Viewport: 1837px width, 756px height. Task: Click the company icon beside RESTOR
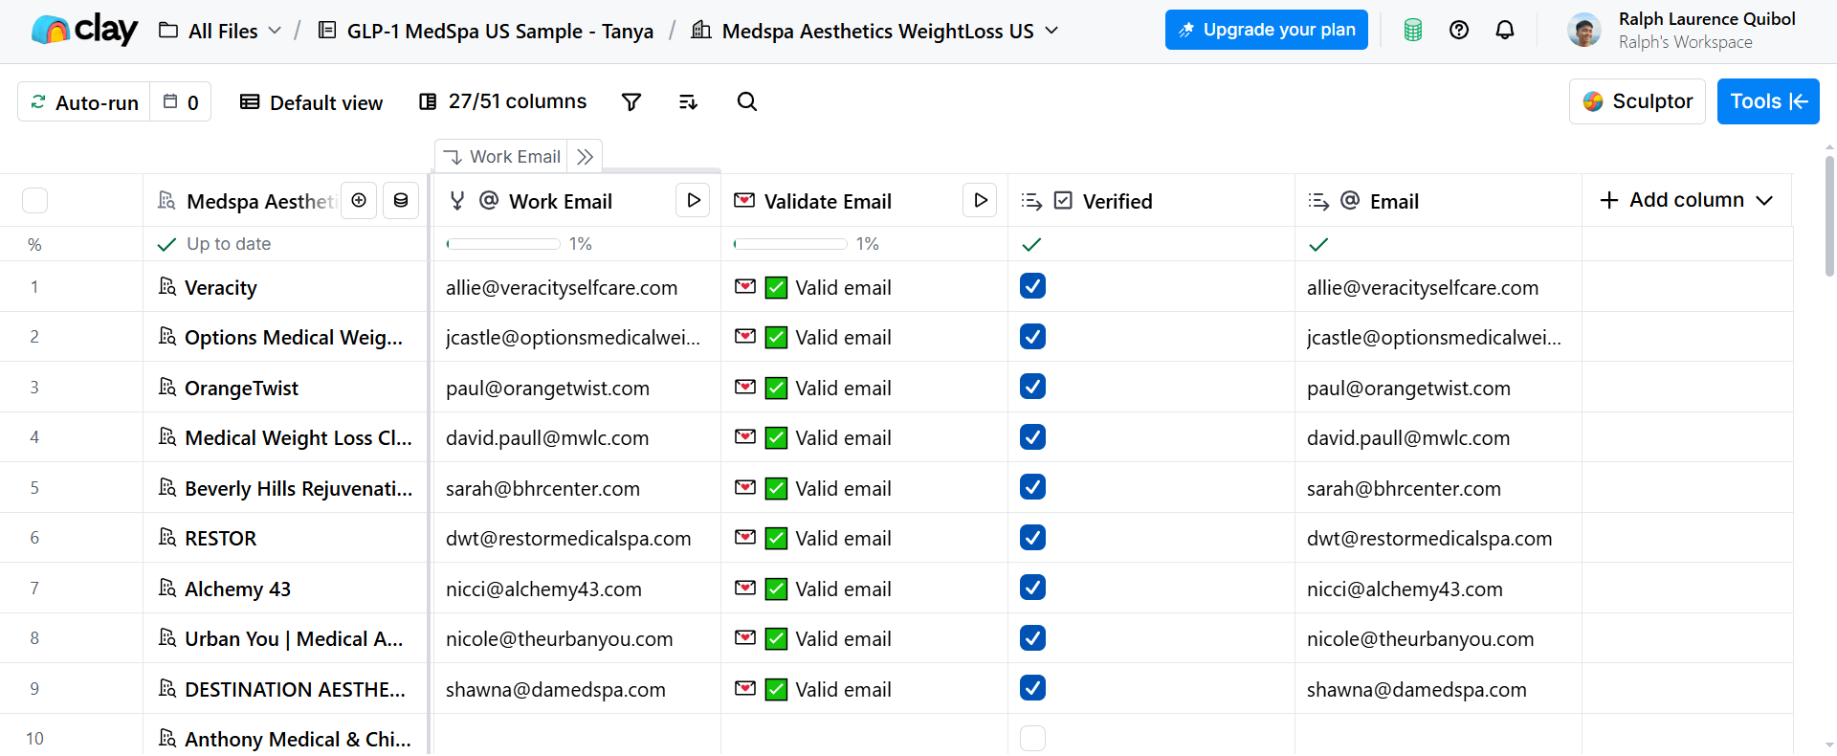[167, 537]
